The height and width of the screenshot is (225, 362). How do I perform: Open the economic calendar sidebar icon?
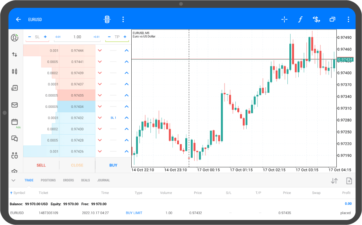pyautogui.click(x=14, y=122)
